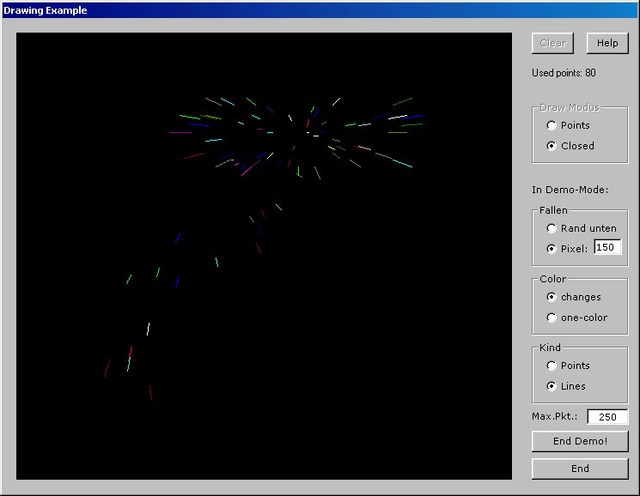
Task: Switch to one-color mode
Action: point(576,318)
